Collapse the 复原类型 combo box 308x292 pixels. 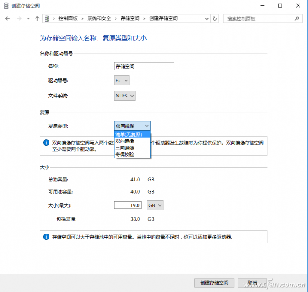click(132, 126)
